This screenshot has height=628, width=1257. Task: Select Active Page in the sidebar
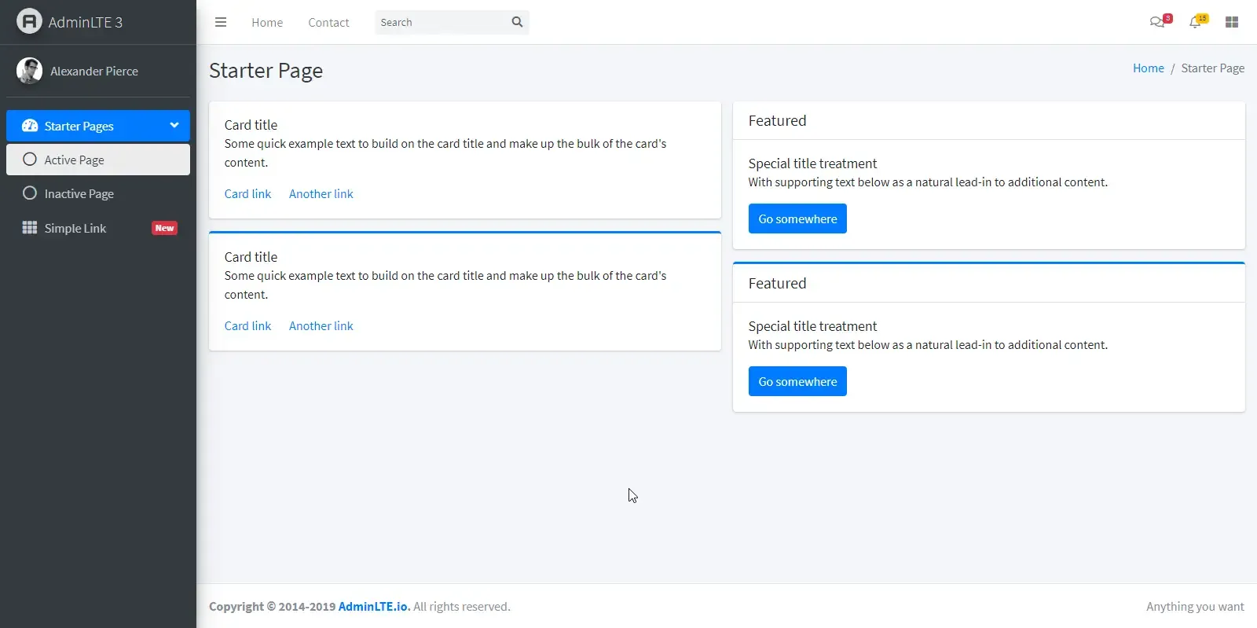tap(98, 160)
